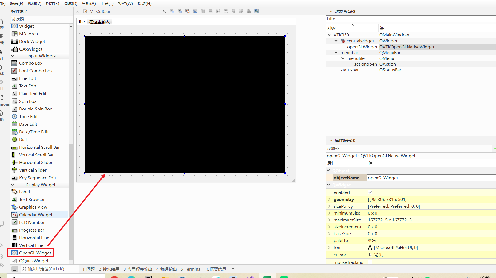Open the 1 问题 output pane
The height and width of the screenshot is (278, 496).
(x=89, y=269)
